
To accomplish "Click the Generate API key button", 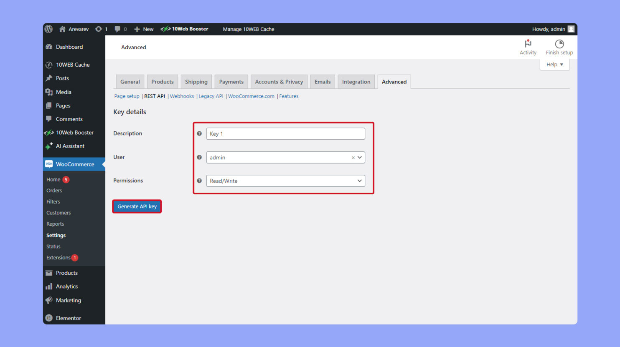I will pos(137,206).
